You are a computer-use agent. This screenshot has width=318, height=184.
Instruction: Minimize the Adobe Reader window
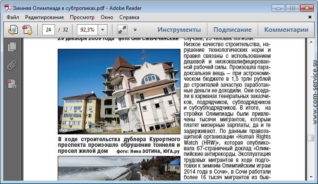pyautogui.click(x=278, y=8)
